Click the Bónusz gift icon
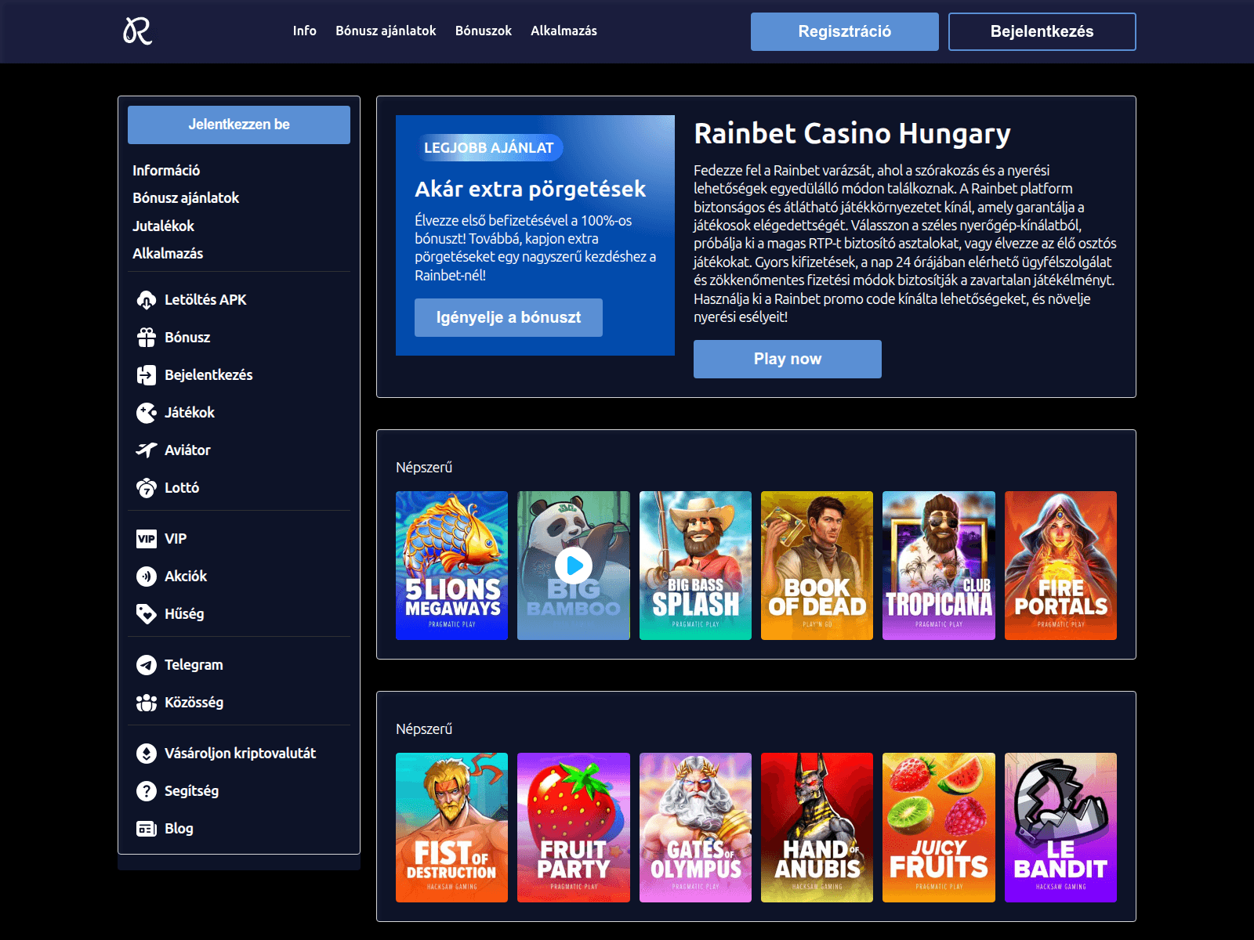The image size is (1254, 940). [147, 338]
